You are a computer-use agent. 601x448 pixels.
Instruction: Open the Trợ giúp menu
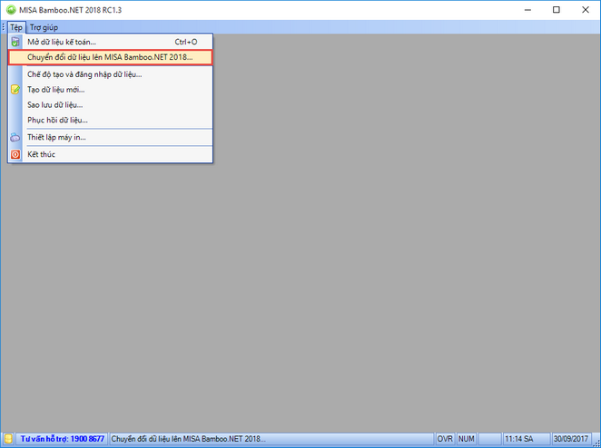coord(44,27)
